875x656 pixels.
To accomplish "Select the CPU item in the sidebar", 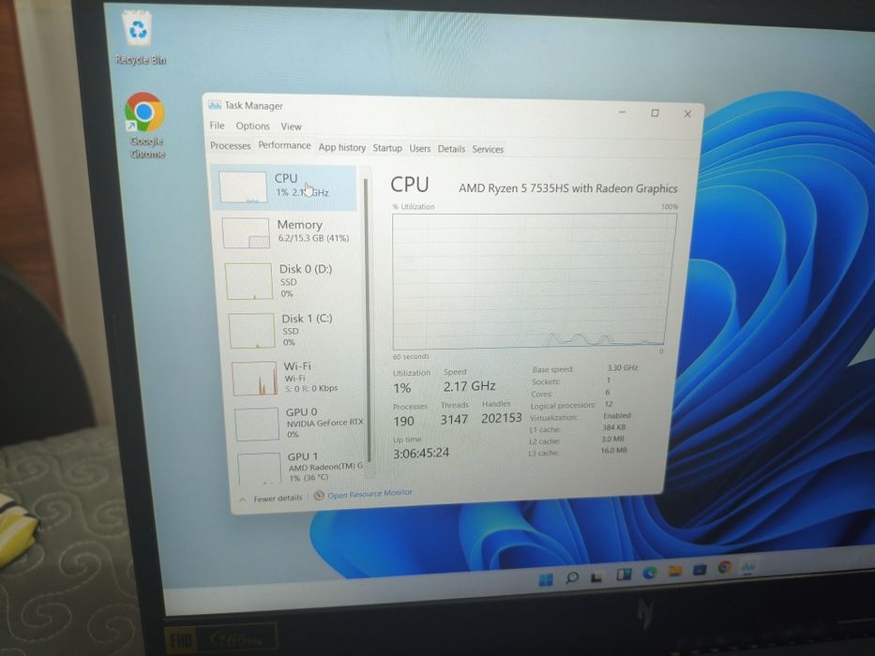I will (x=284, y=187).
